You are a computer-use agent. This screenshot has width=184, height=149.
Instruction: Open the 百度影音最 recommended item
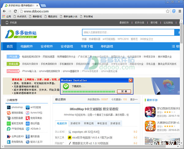pyautogui.click(x=15, y=118)
